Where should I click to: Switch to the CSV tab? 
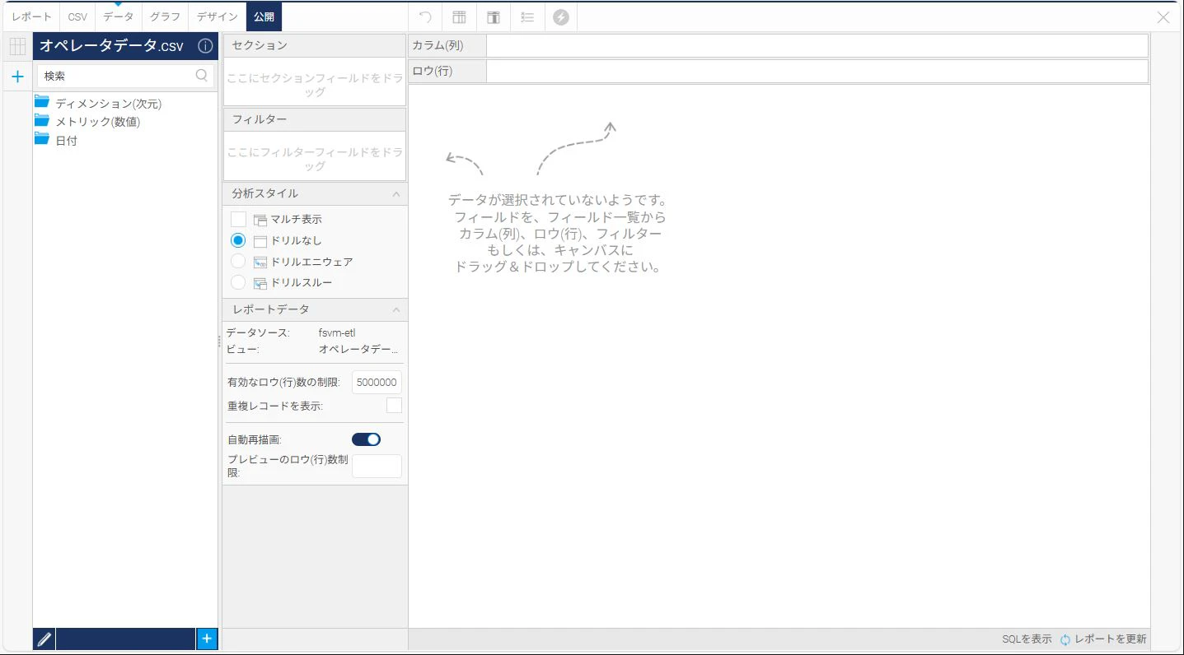coord(77,16)
